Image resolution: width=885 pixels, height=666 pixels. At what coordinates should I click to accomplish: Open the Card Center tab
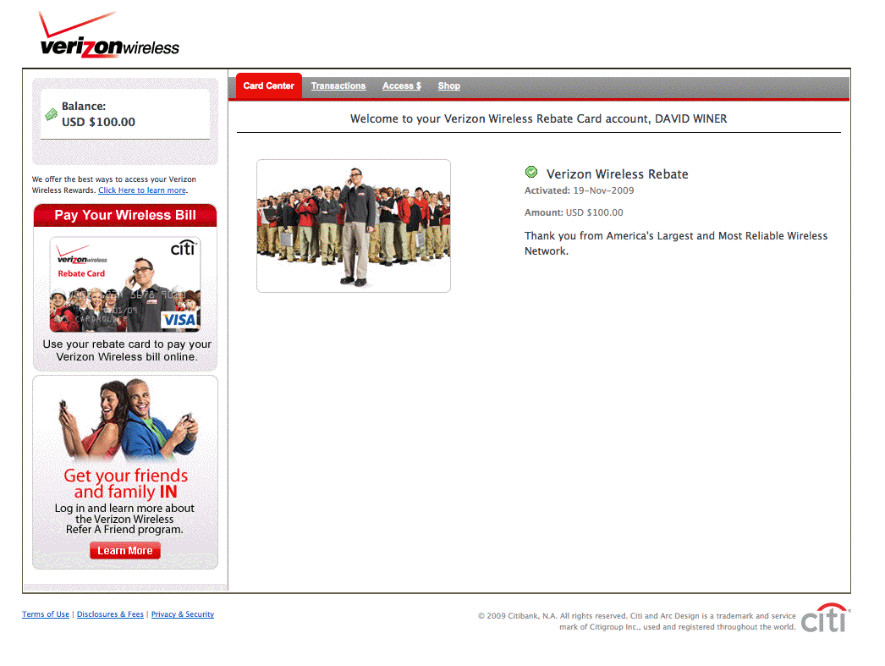[x=268, y=86]
